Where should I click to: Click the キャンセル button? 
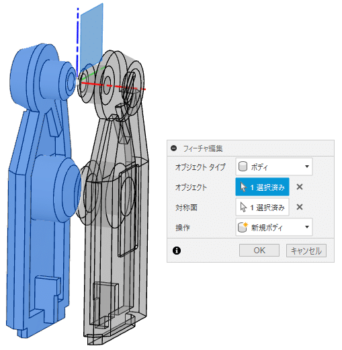click(306, 251)
